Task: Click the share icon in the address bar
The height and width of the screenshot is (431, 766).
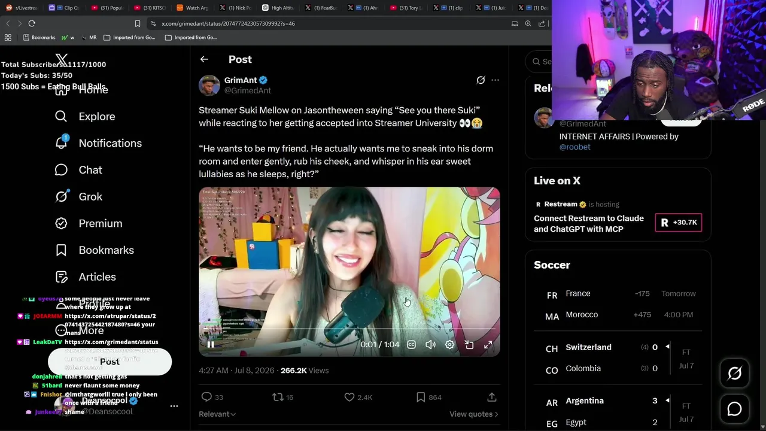Action: point(542,23)
